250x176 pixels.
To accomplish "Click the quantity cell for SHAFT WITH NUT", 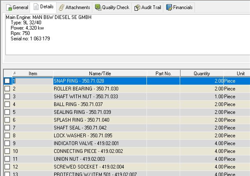I will (202, 97).
